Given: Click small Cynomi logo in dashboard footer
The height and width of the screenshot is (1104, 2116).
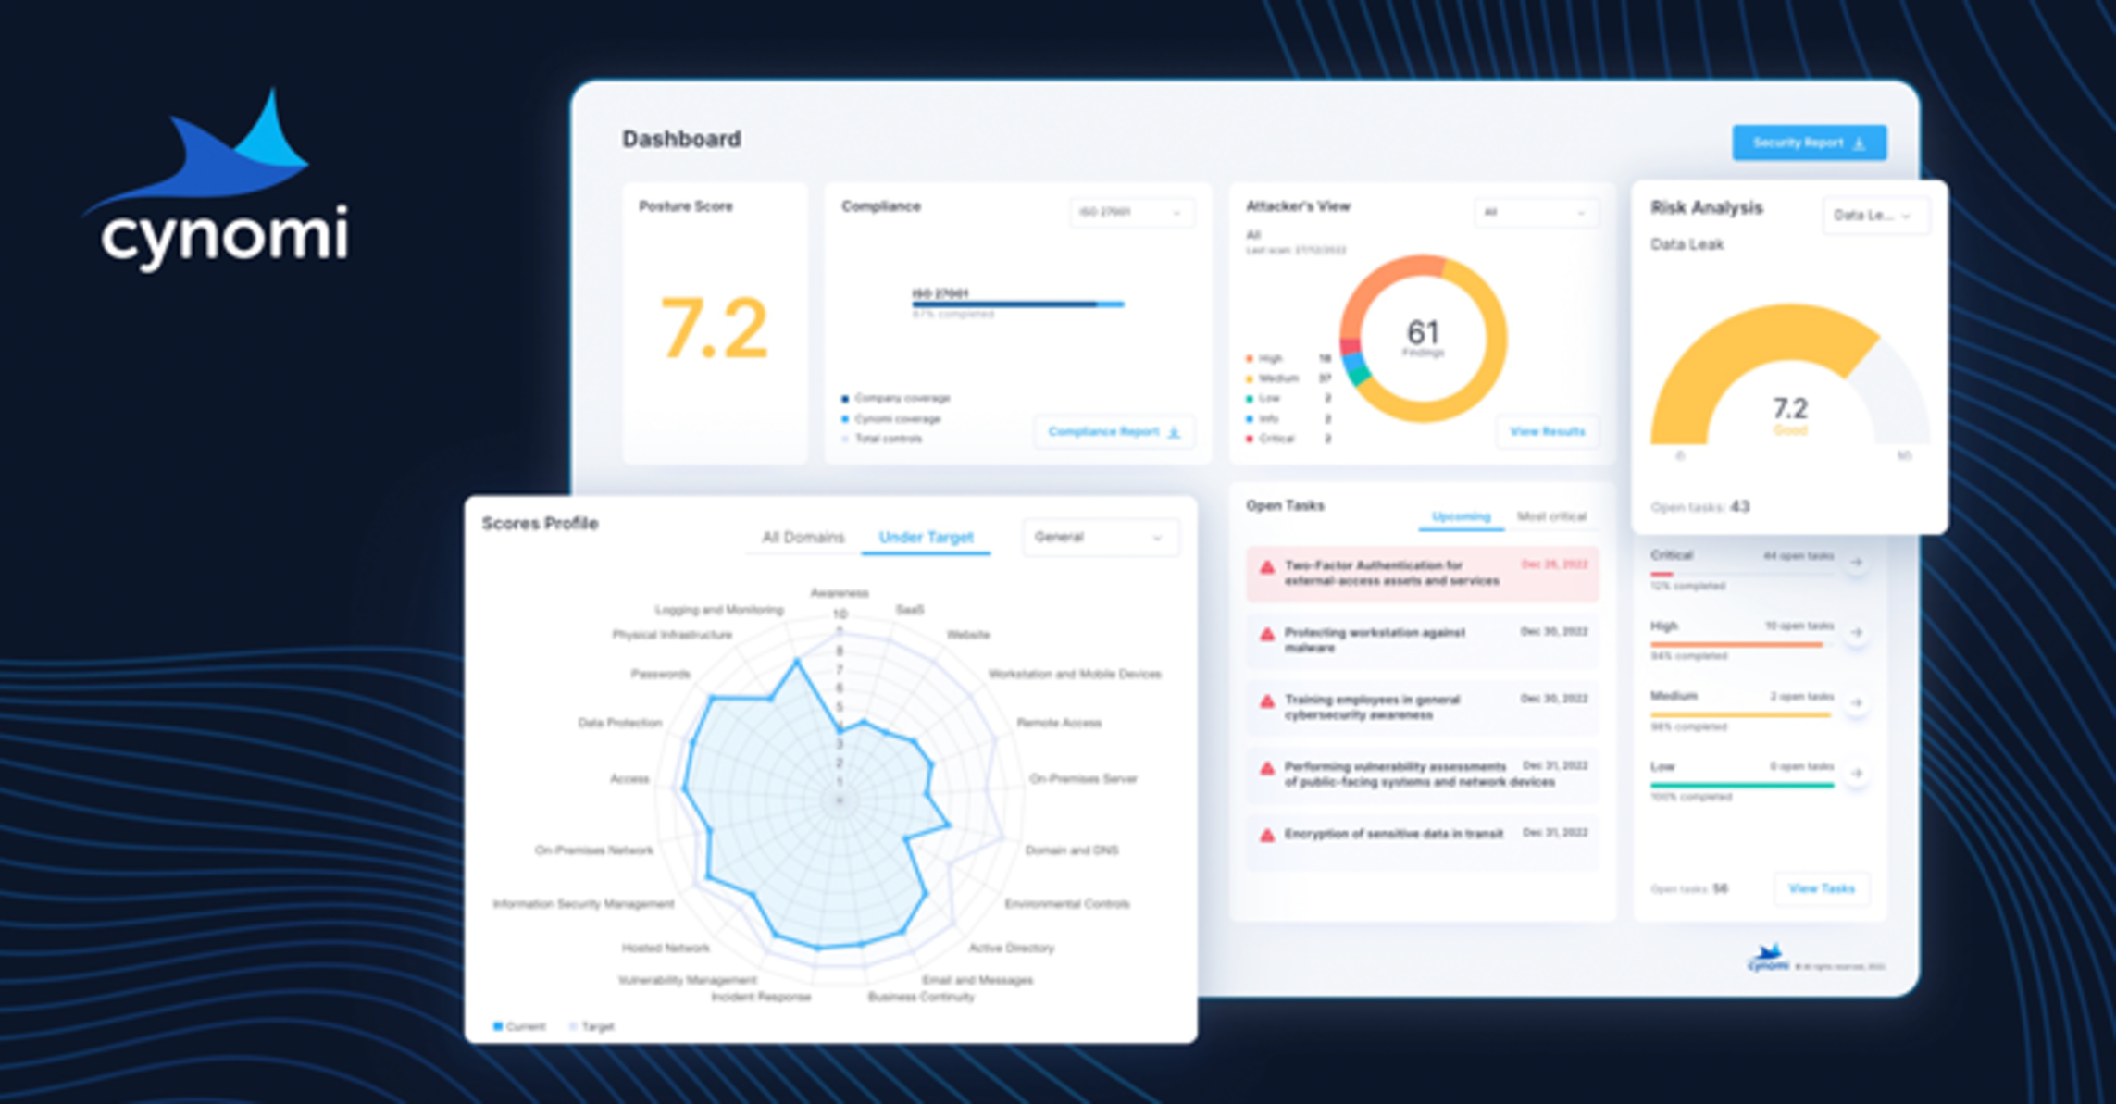Looking at the screenshot, I should (1767, 959).
